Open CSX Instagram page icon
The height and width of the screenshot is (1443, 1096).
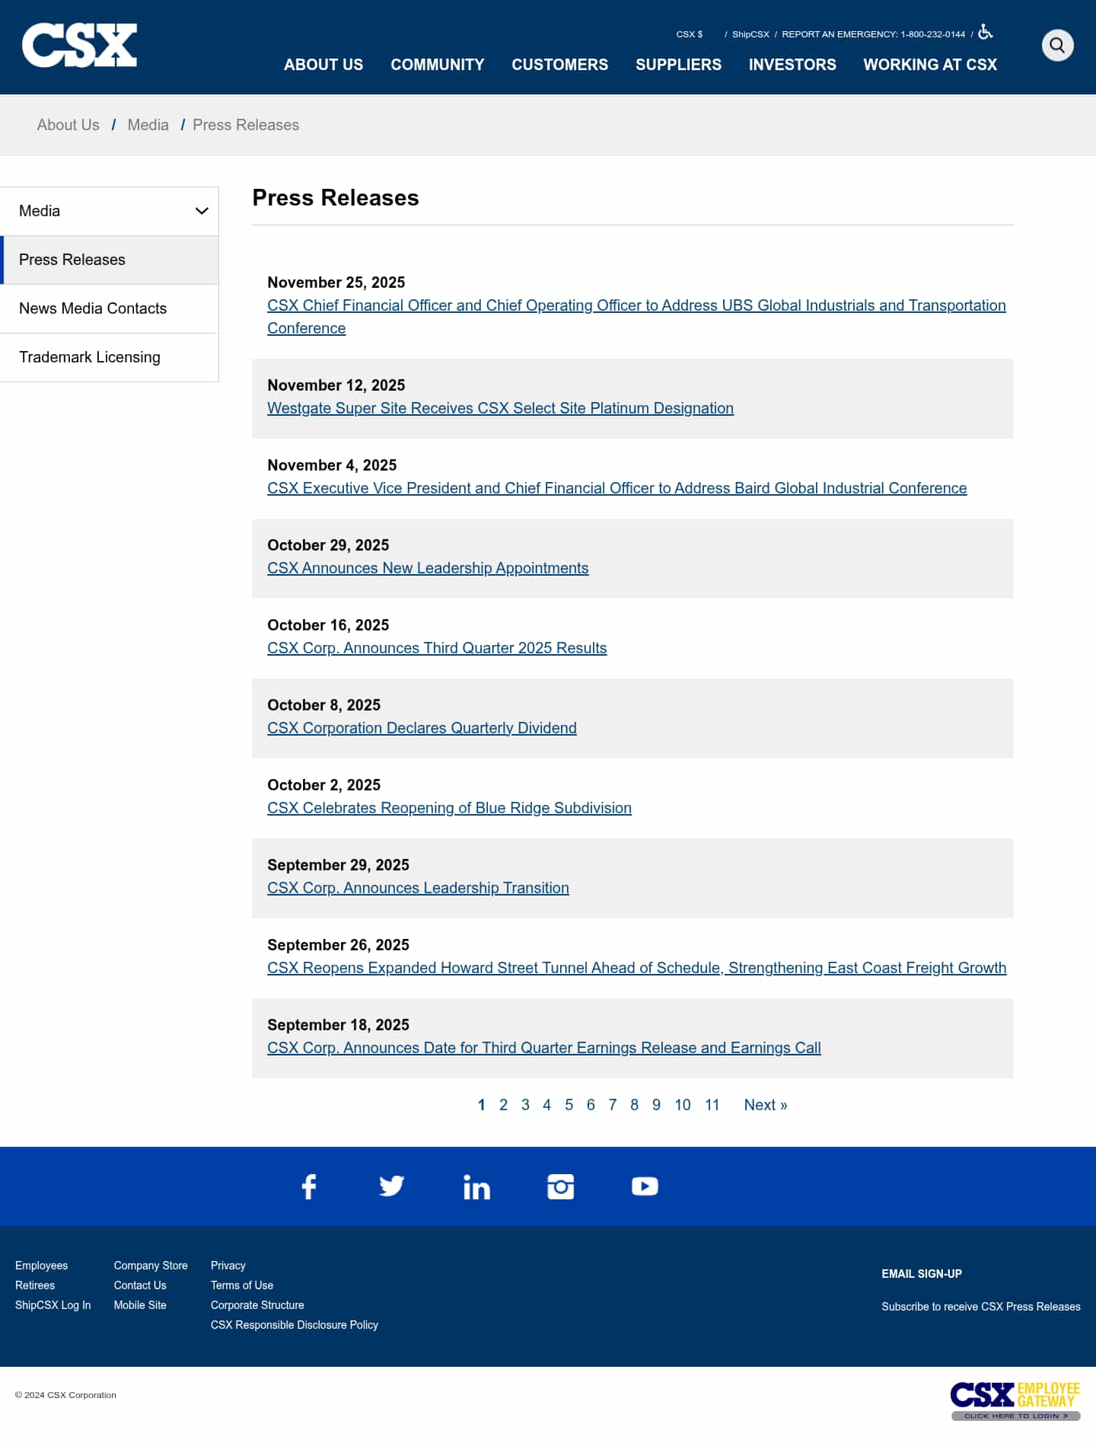(561, 1186)
